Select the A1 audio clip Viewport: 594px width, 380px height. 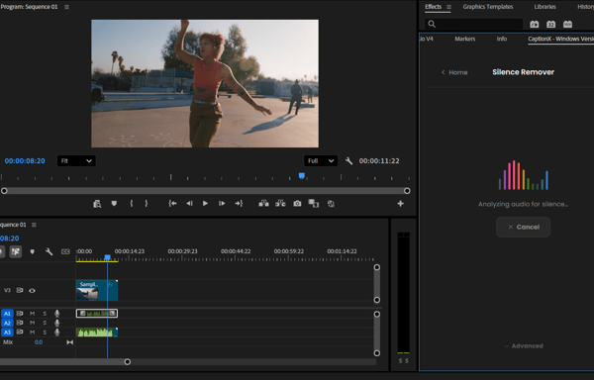tap(97, 314)
